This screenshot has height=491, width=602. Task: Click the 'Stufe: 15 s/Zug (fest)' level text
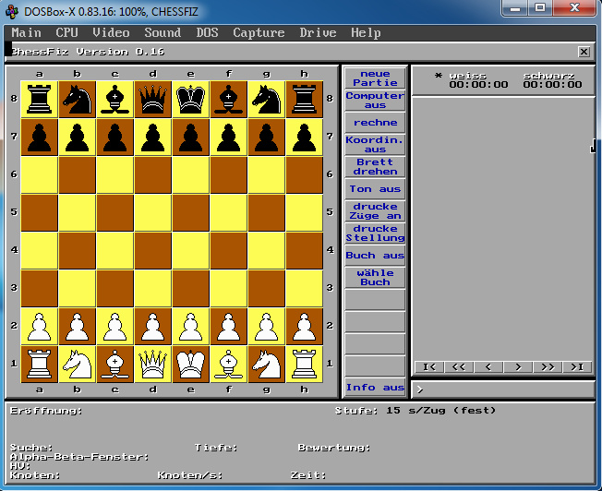(415, 411)
